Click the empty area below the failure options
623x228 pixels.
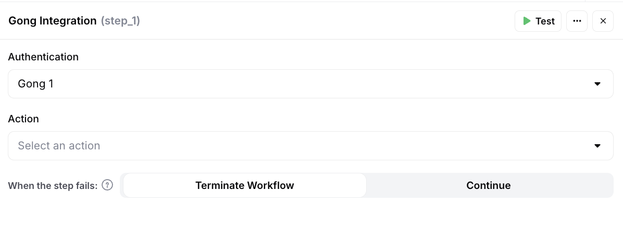pos(311,213)
